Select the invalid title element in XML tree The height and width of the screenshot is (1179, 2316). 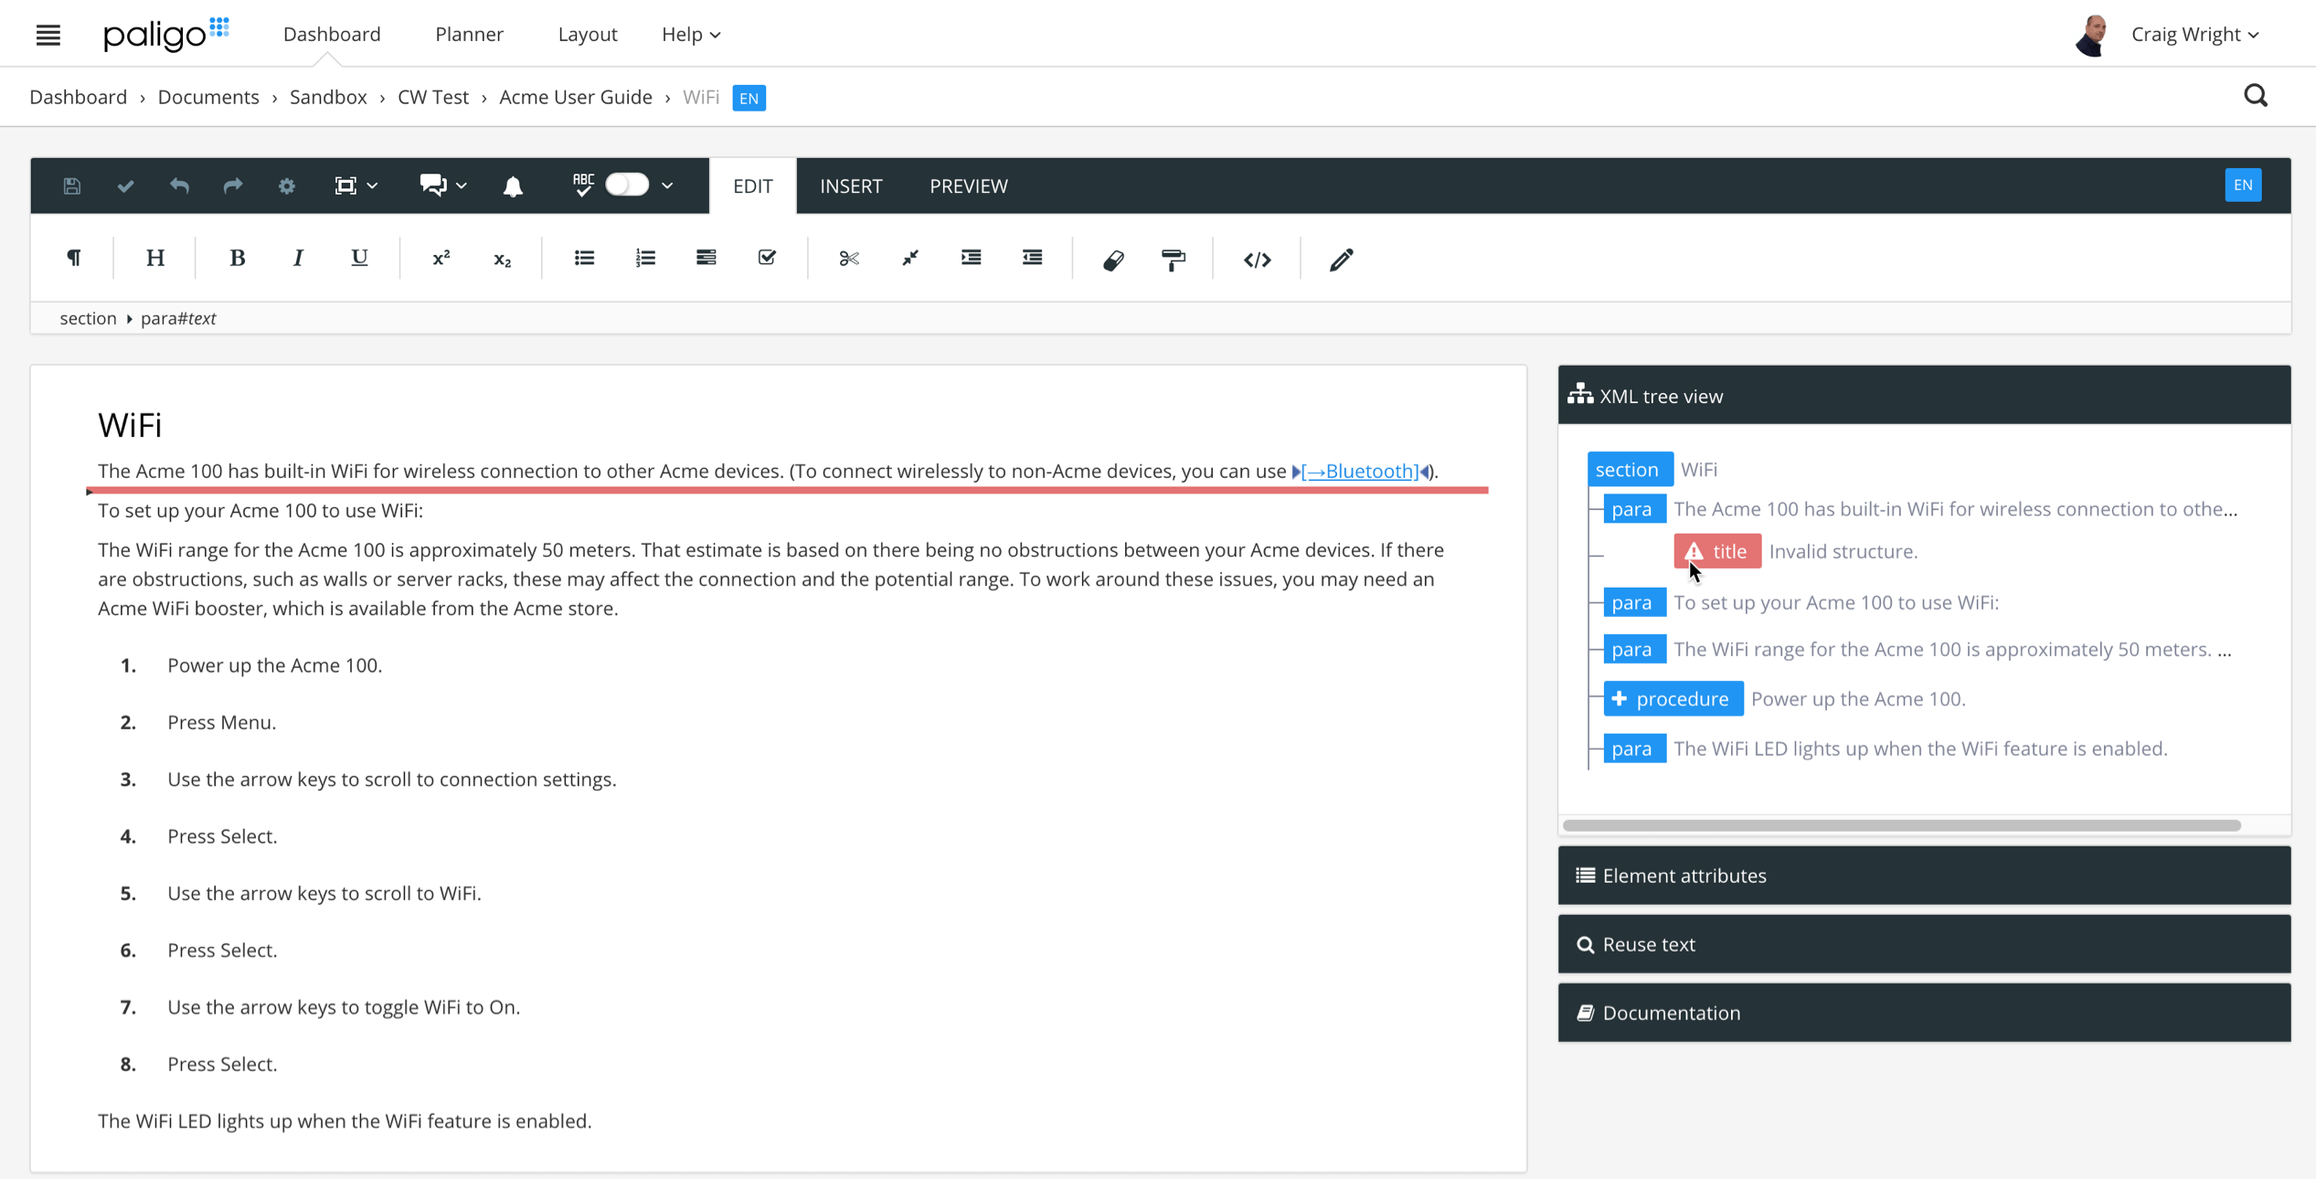tap(1717, 550)
